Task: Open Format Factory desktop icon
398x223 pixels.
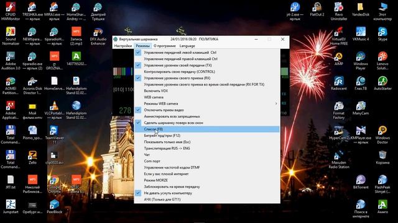Action: coord(339,110)
